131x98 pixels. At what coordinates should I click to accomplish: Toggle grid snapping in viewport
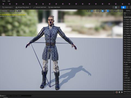point(103,11)
